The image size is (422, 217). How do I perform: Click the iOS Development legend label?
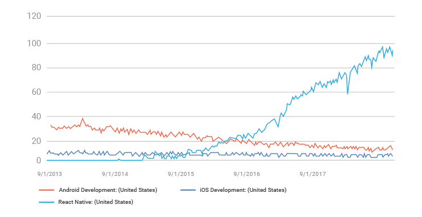coord(243,190)
